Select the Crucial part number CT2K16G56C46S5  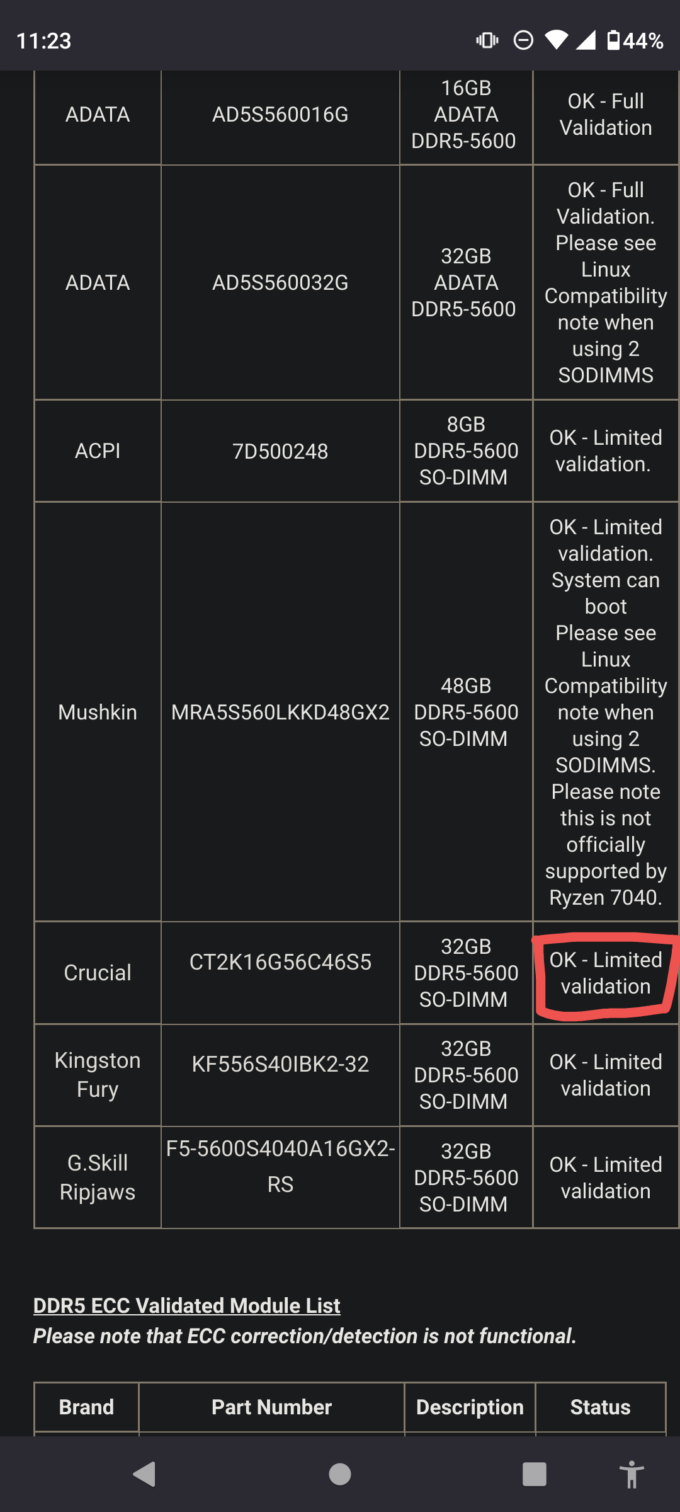click(281, 973)
